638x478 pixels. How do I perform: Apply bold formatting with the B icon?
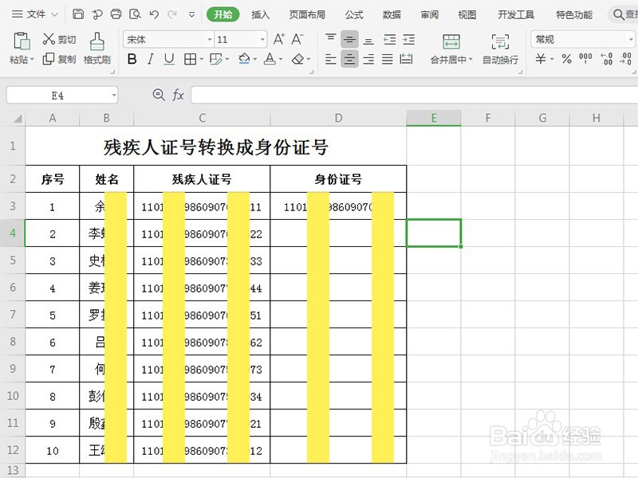(132, 60)
